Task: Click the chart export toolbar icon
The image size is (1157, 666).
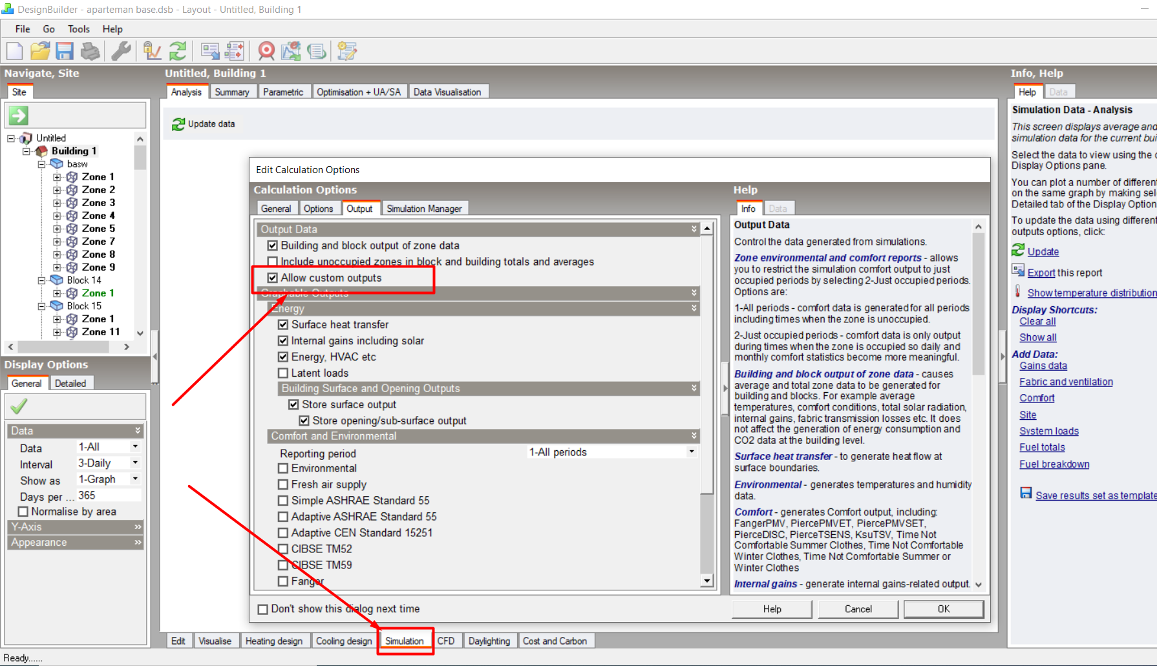Action: 291,51
